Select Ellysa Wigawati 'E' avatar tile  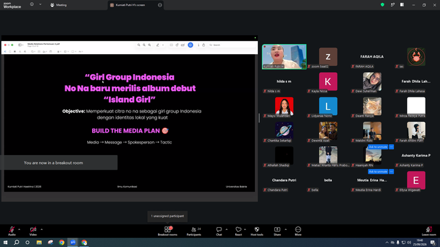(x=416, y=180)
